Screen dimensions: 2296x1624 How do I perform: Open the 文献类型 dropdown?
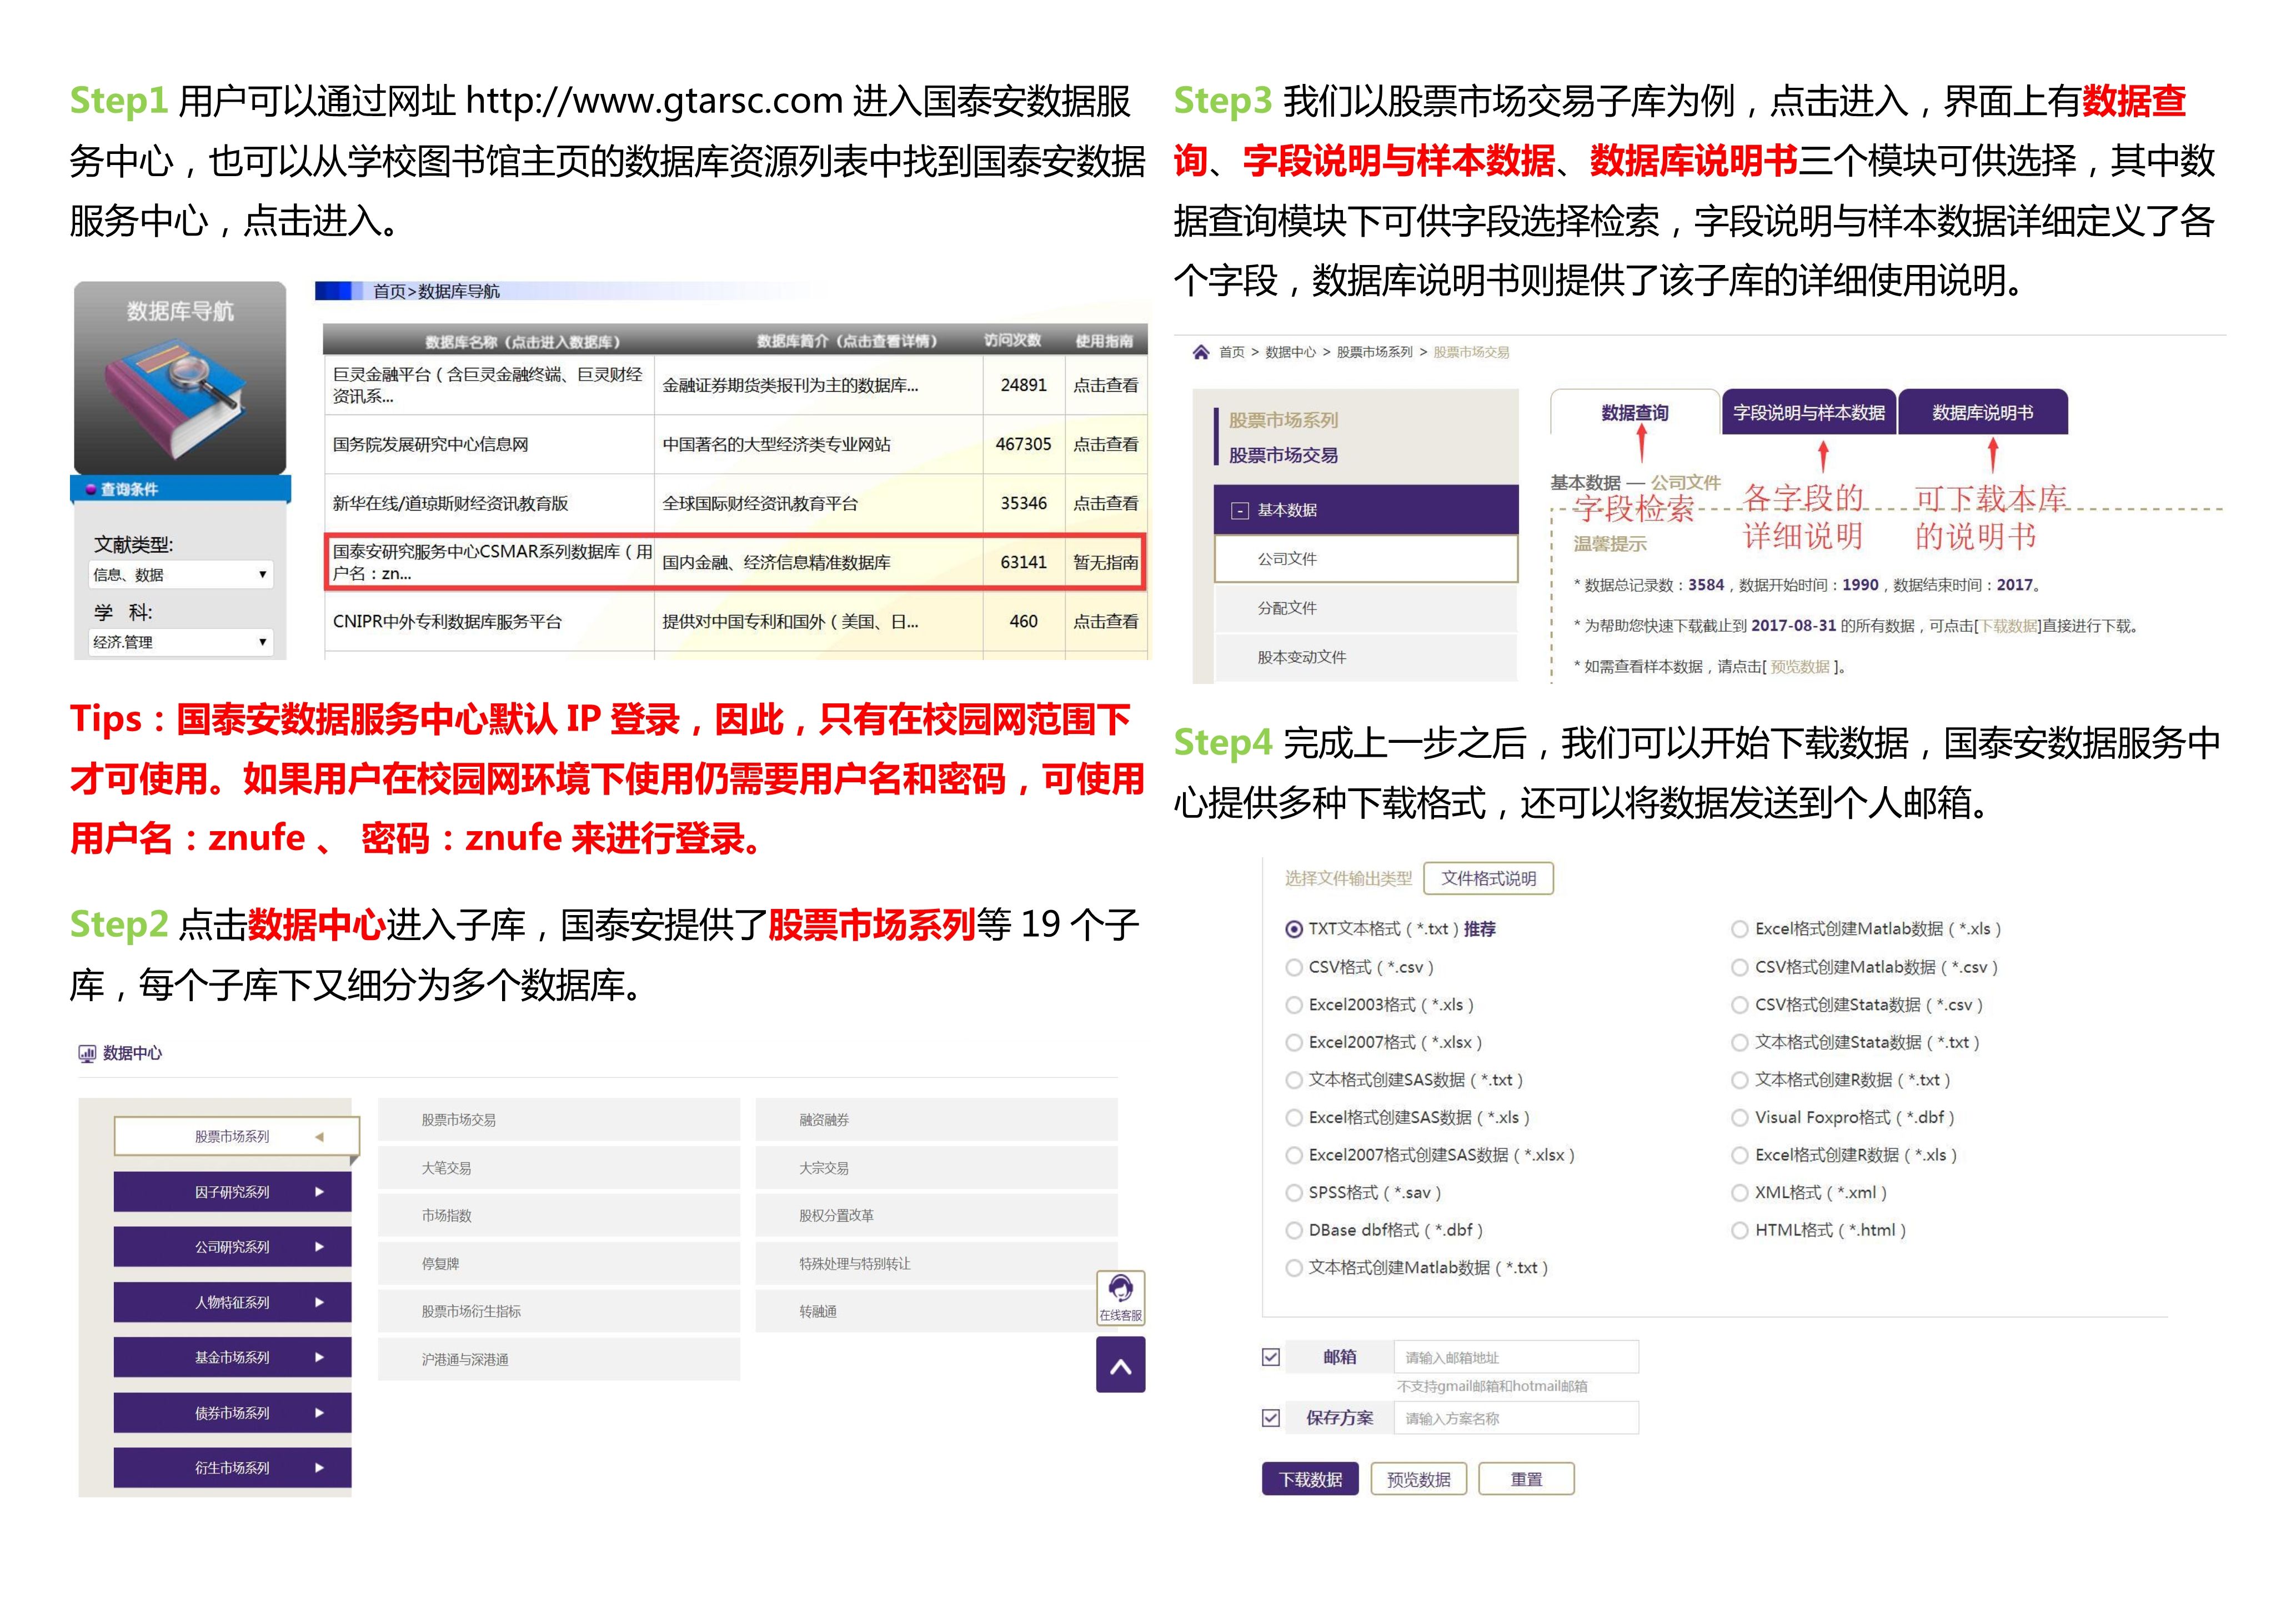pos(180,574)
